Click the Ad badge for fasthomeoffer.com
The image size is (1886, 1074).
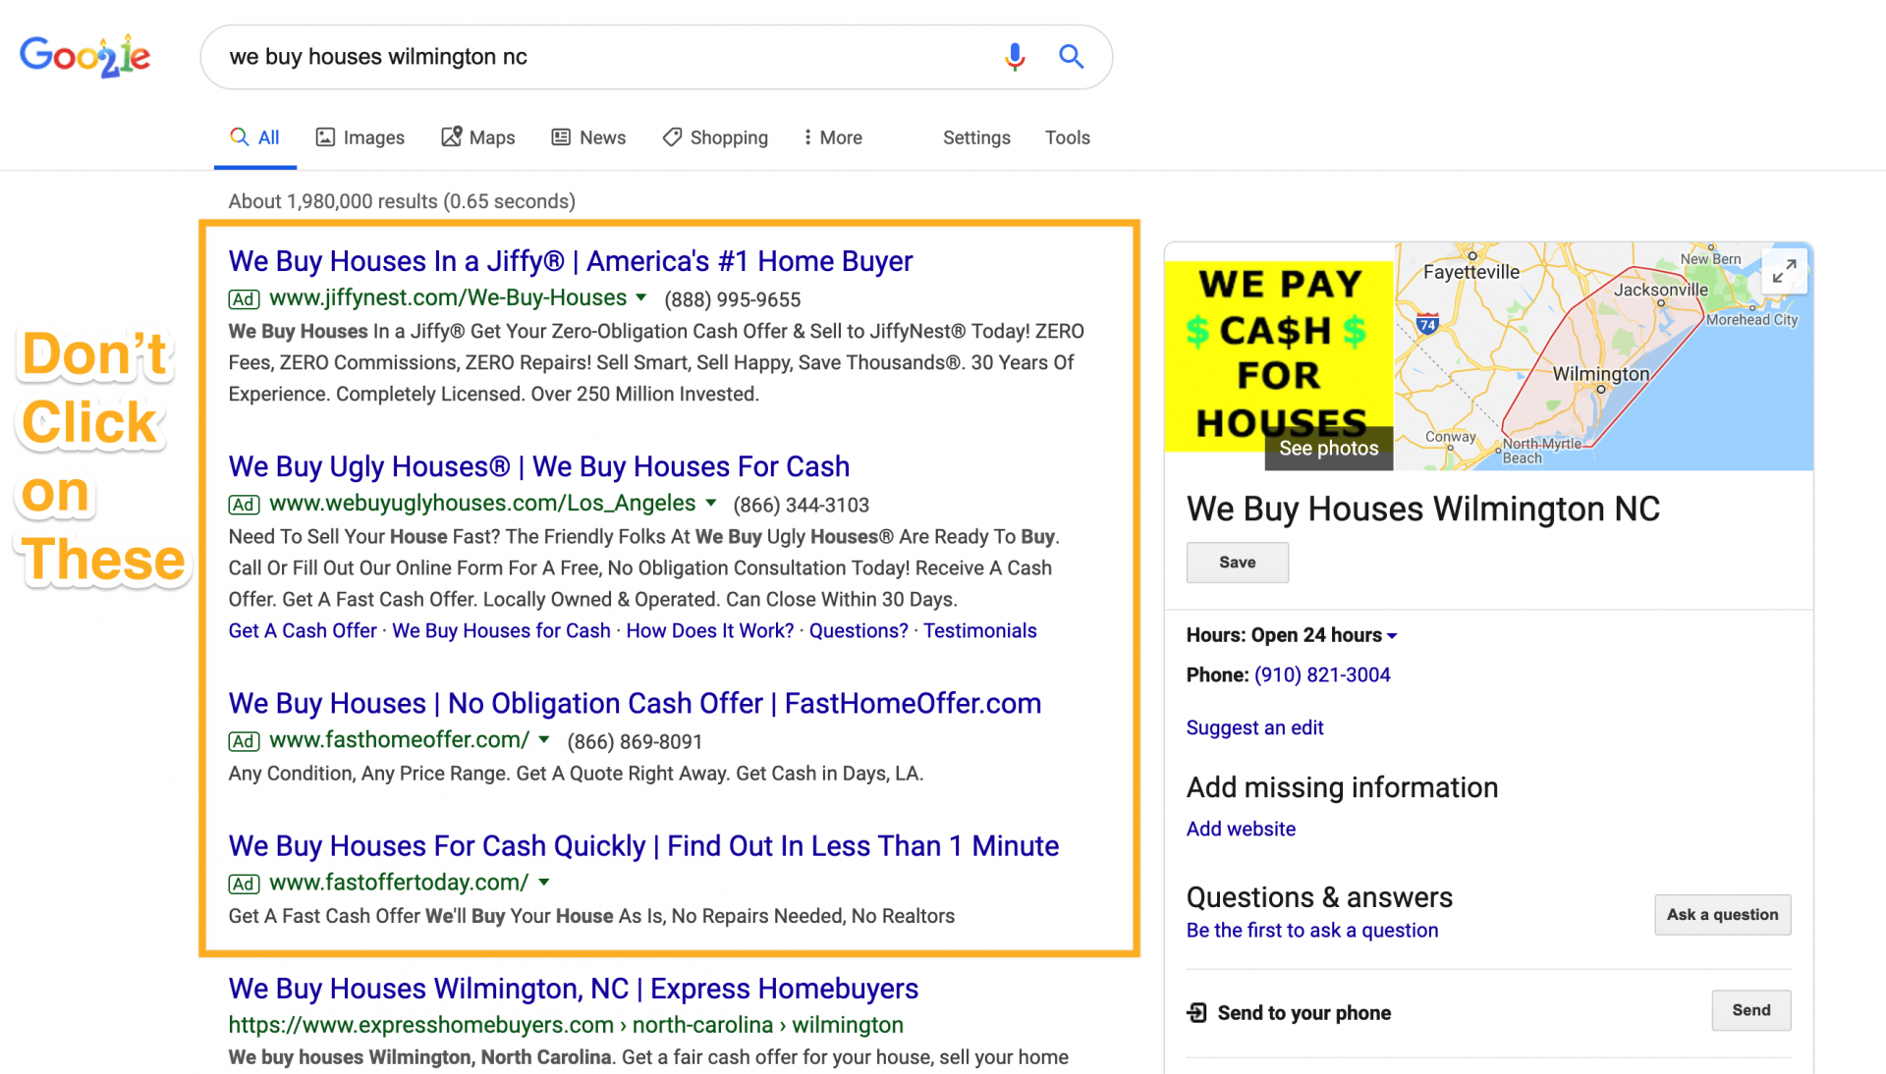point(244,741)
